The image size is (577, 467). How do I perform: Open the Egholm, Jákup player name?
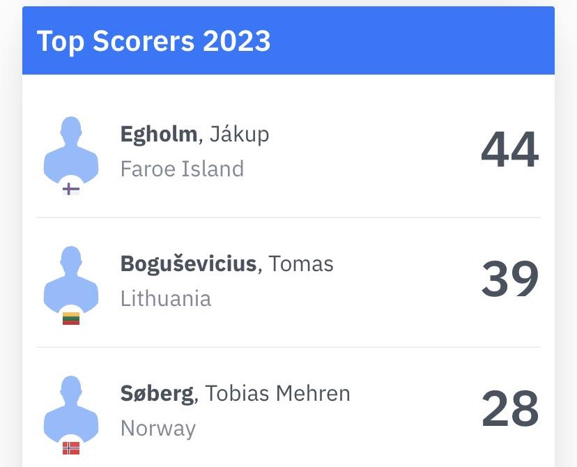click(x=194, y=135)
